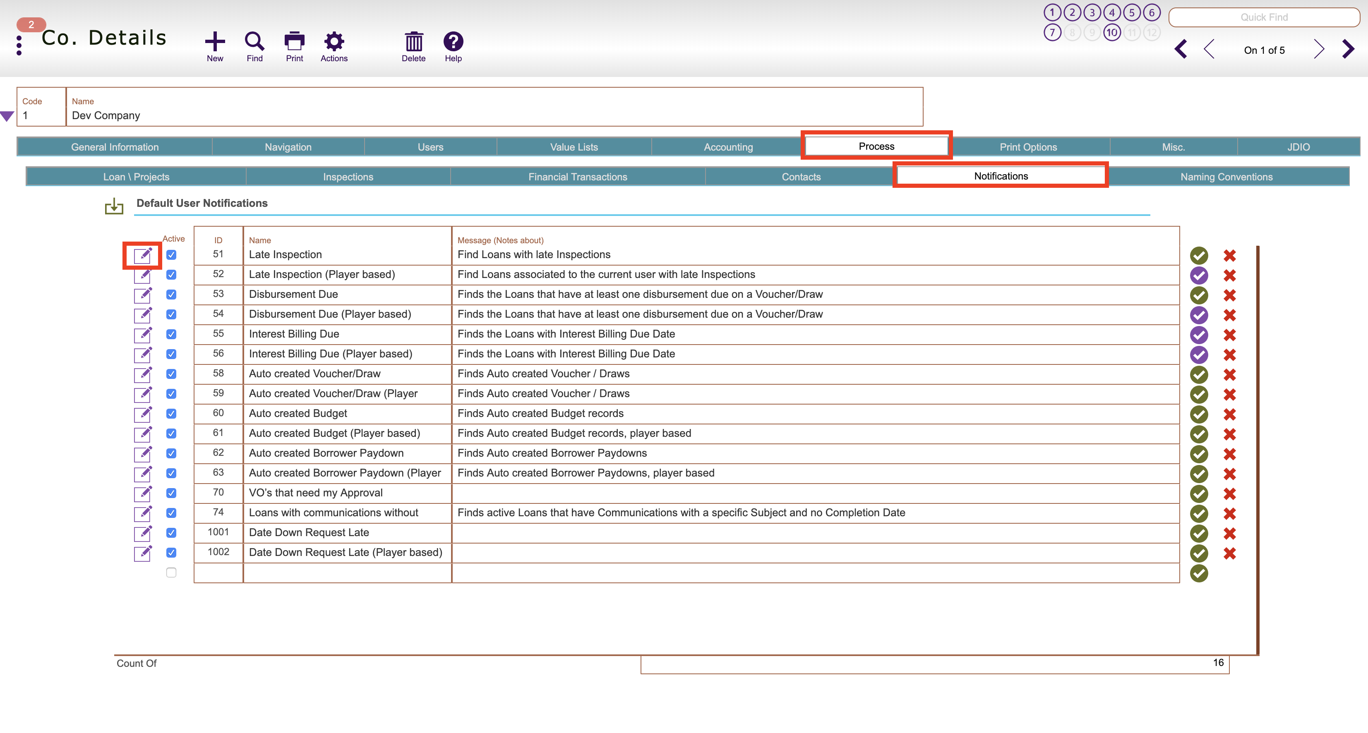
Task: Click the red badge showing 2
Action: point(31,24)
